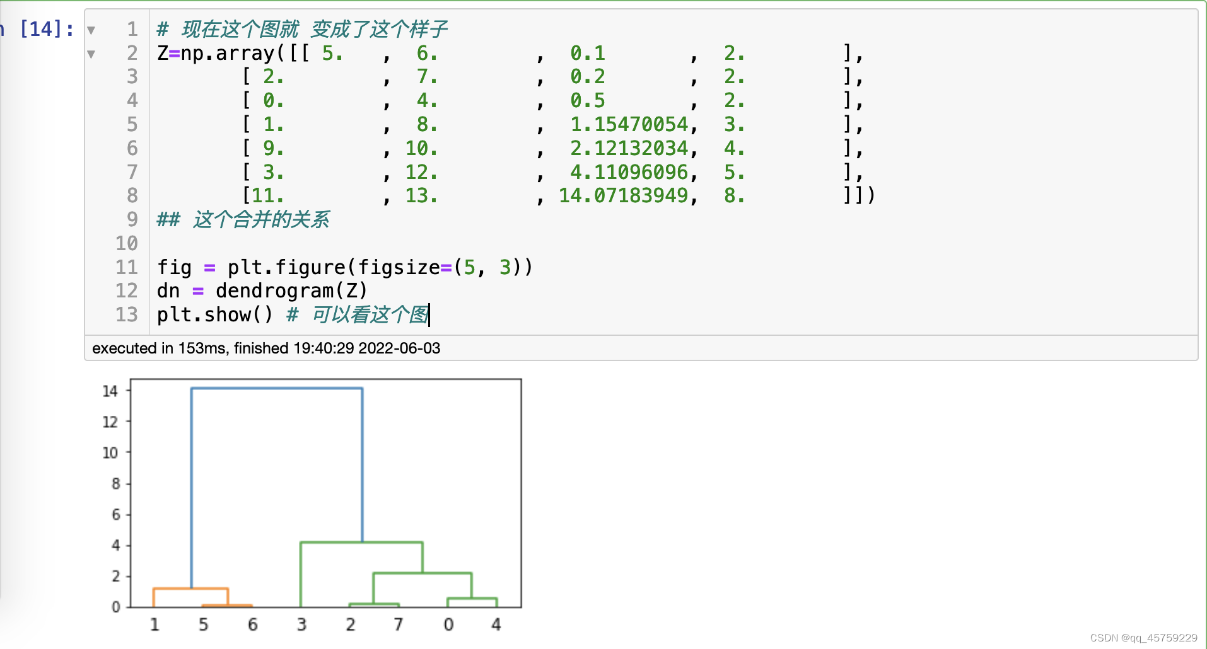Click empty line number 10
The image size is (1207, 649).
[x=127, y=243]
